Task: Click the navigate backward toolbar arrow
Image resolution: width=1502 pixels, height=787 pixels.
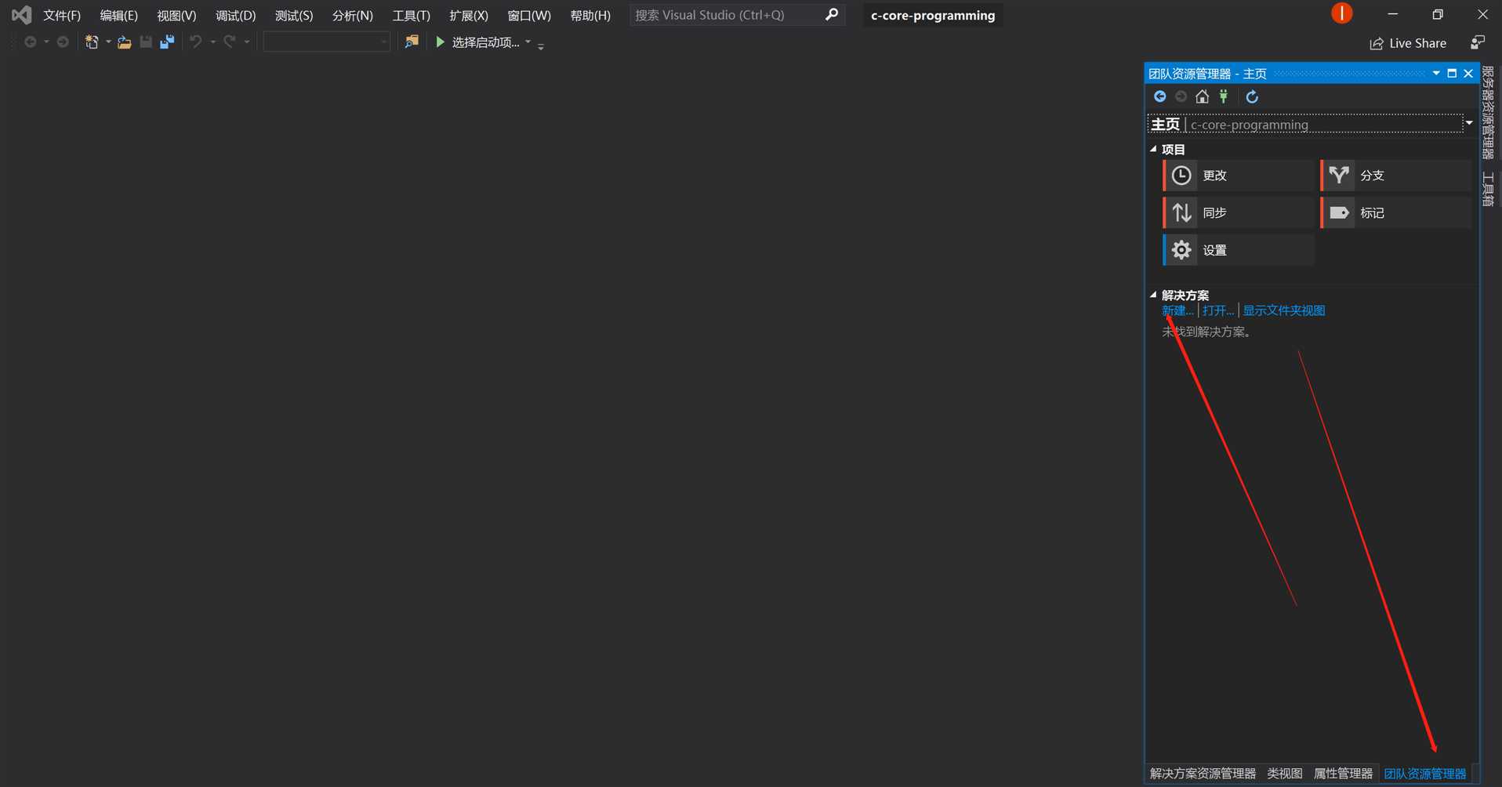Action: 30,42
